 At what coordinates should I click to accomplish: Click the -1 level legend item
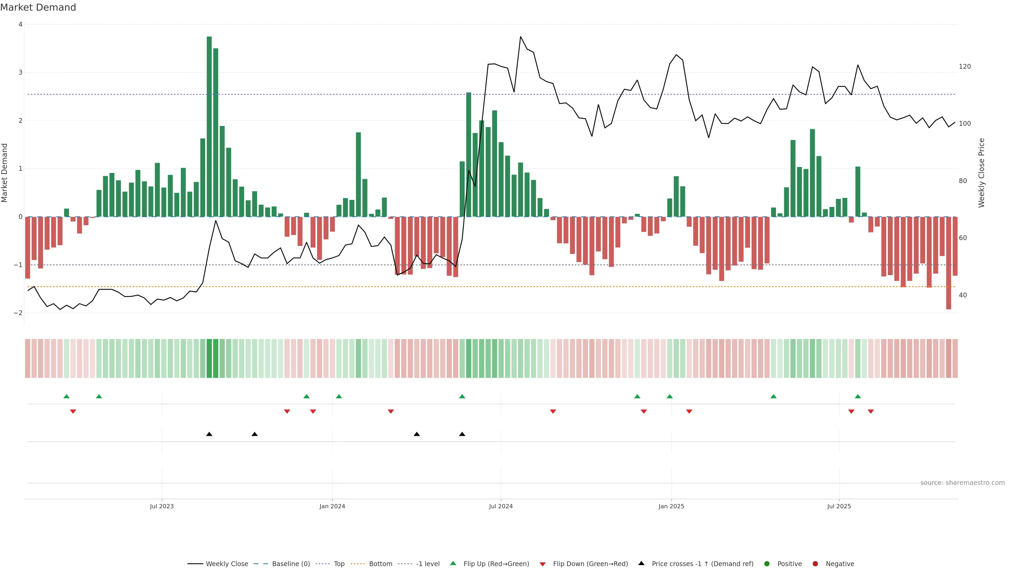pos(428,564)
